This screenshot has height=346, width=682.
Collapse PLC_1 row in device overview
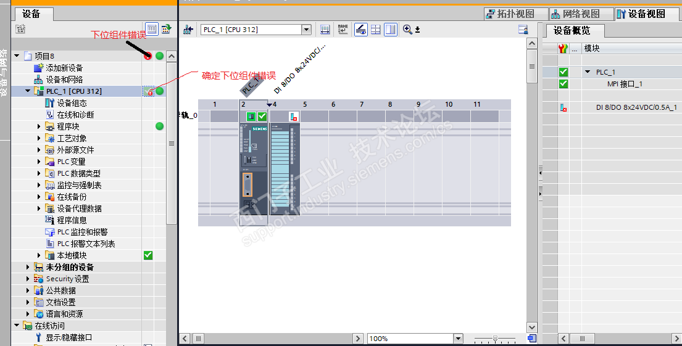click(588, 72)
